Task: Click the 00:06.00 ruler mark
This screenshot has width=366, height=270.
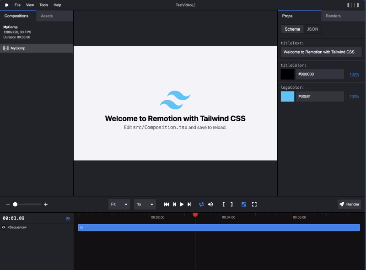Action: tap(300, 217)
